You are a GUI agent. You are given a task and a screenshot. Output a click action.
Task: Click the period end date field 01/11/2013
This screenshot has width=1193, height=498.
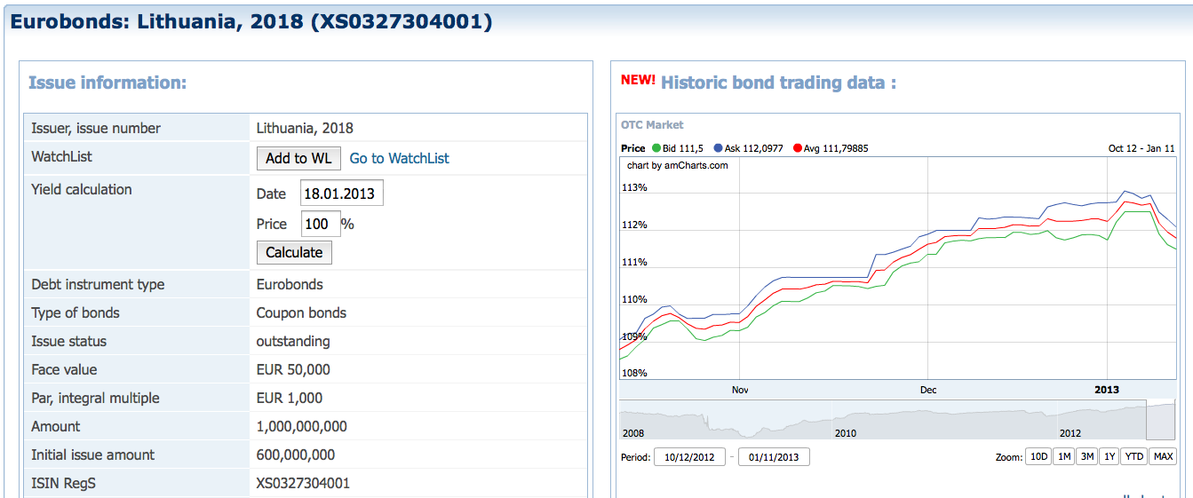[774, 457]
